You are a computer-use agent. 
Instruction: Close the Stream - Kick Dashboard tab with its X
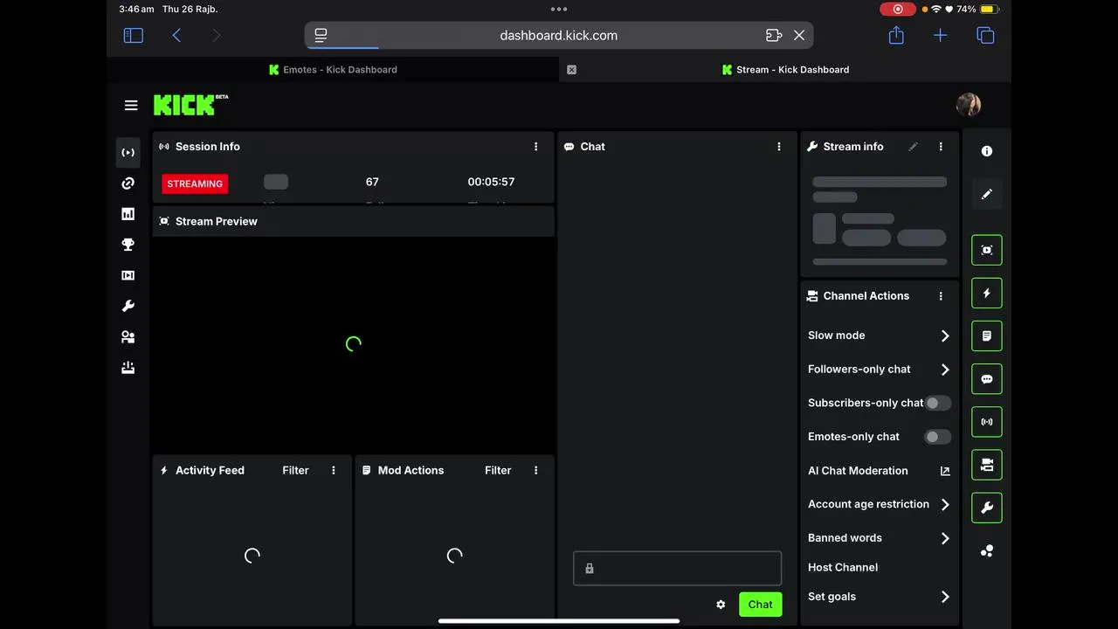[572, 70]
